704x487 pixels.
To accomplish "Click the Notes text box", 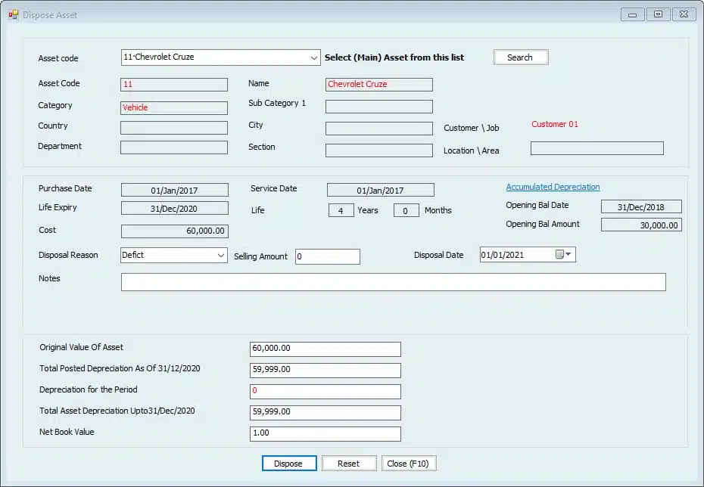I will pyautogui.click(x=394, y=282).
